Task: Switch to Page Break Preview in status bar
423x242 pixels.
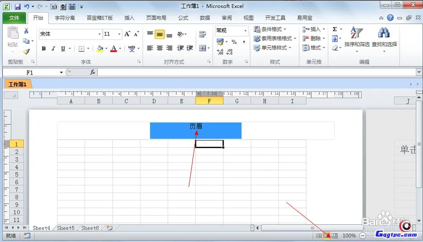Action: [x=335, y=236]
